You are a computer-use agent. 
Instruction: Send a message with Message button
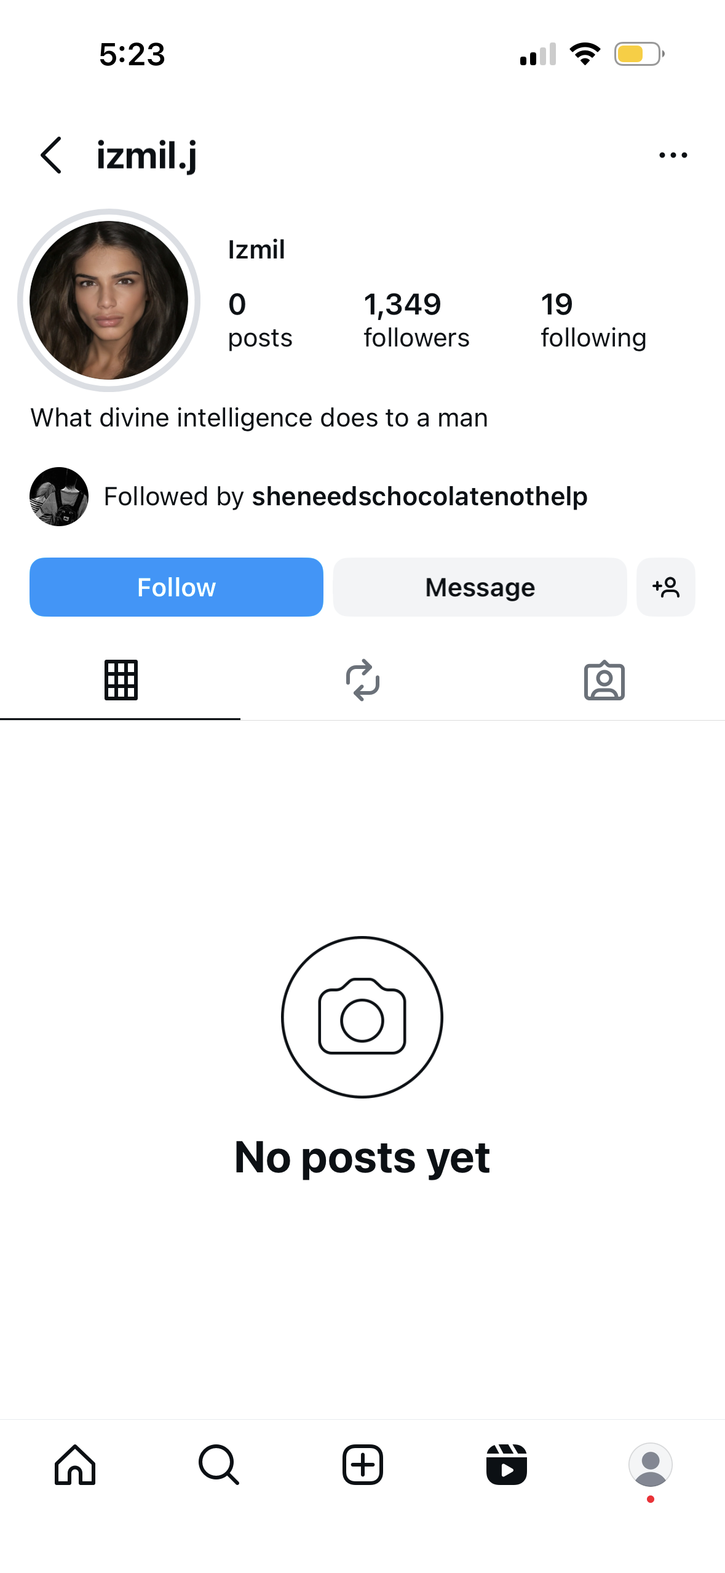tap(480, 587)
